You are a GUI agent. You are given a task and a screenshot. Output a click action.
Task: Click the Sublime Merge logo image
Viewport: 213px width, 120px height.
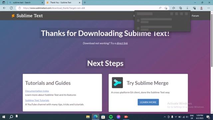point(117,83)
